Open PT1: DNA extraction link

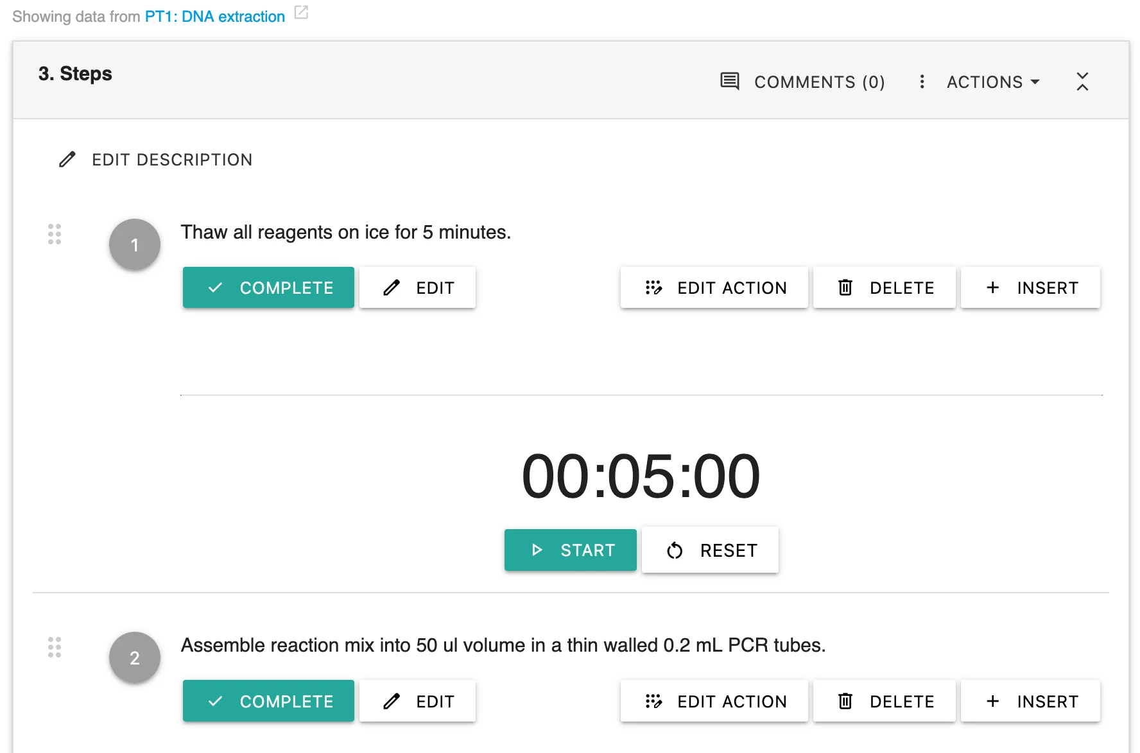[x=214, y=16]
